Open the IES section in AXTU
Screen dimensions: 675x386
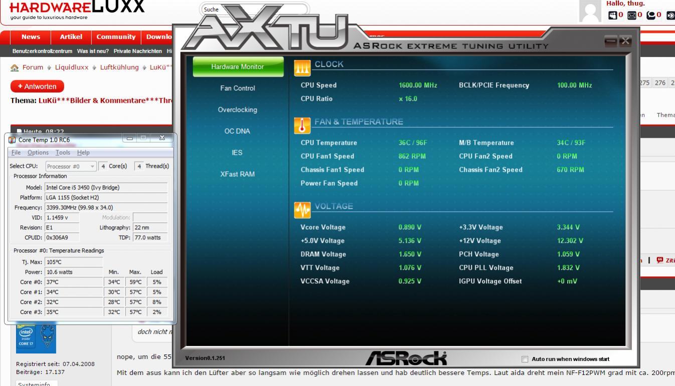(x=238, y=153)
